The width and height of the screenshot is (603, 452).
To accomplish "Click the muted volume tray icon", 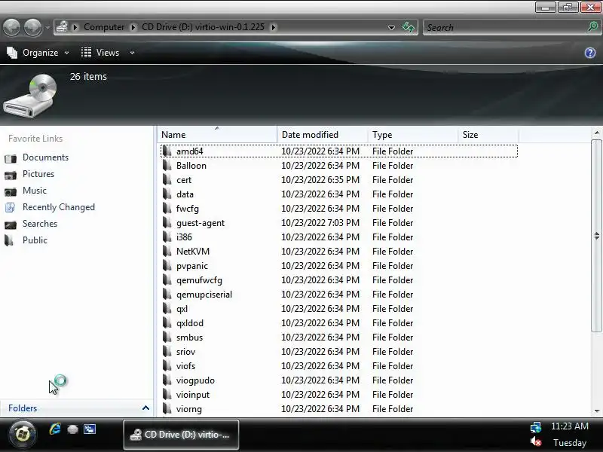I will coord(536,442).
